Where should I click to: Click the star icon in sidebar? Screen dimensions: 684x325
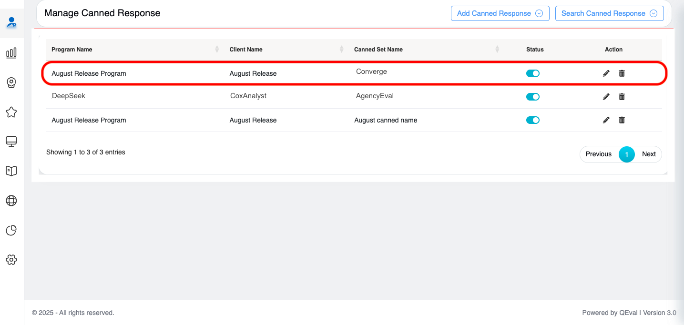click(11, 112)
